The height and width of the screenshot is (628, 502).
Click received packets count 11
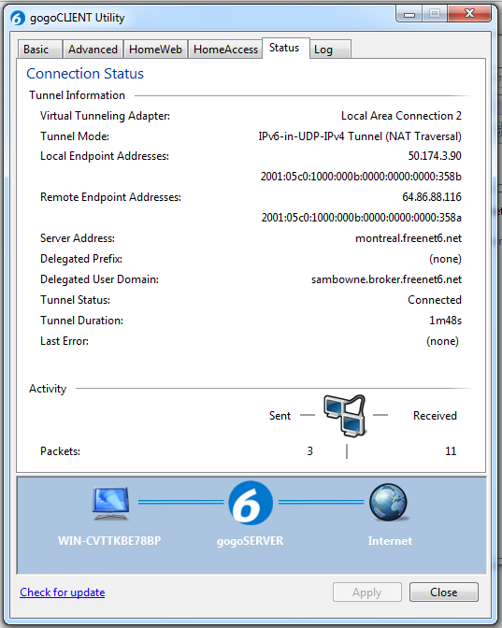[451, 451]
